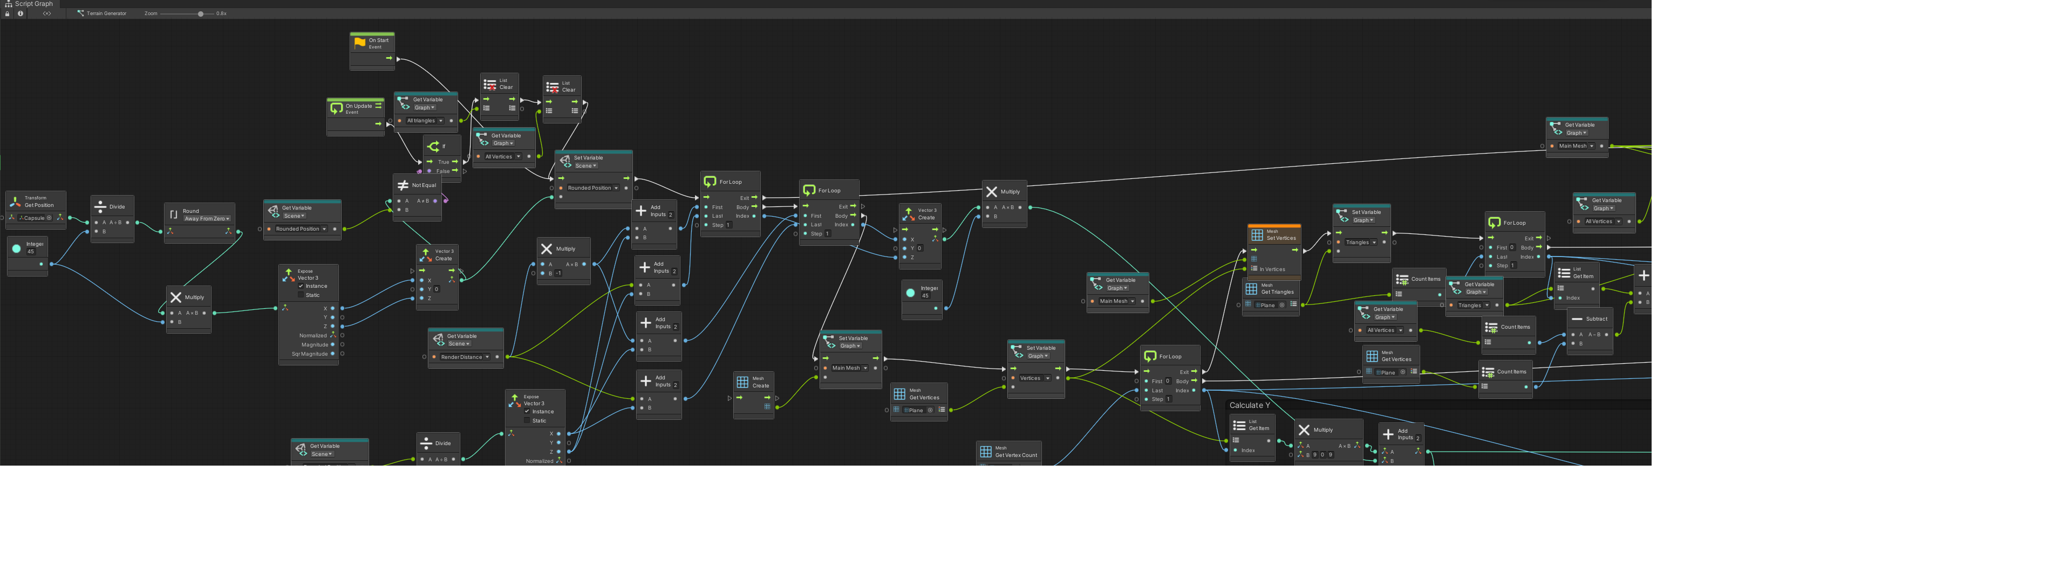Uncheck Instance on the Expose Vector 3 node
Image resolution: width=2066 pixels, height=582 pixels.
pos(300,286)
